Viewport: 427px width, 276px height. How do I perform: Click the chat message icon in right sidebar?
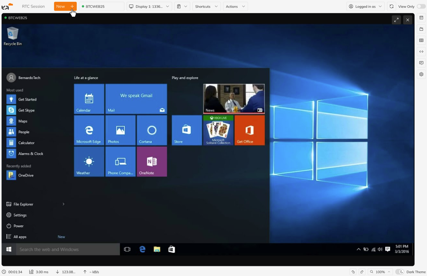[421, 63]
